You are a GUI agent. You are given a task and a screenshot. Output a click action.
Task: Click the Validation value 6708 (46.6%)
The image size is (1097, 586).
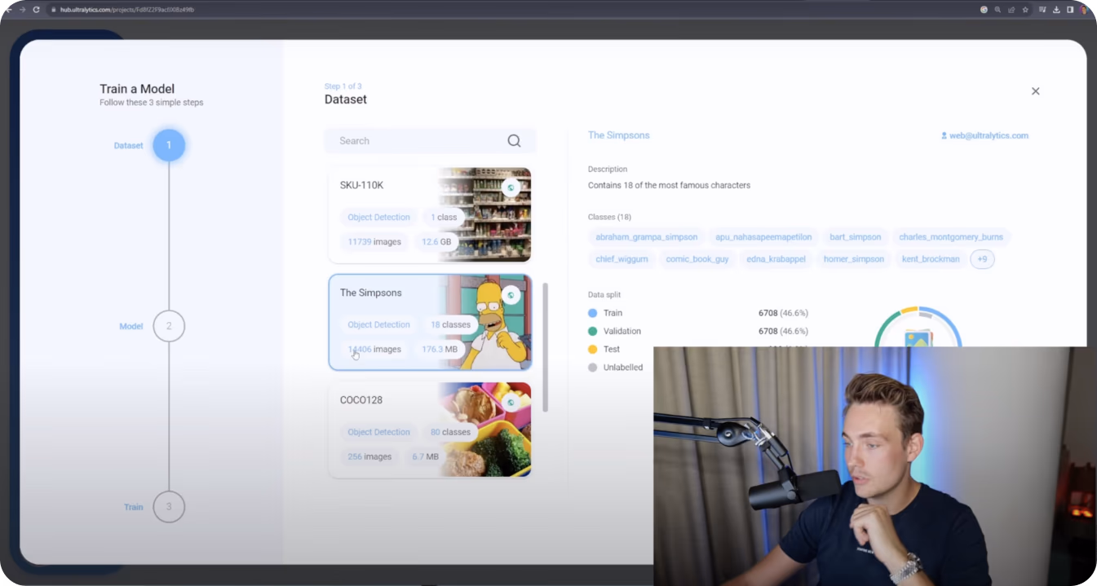tap(783, 331)
